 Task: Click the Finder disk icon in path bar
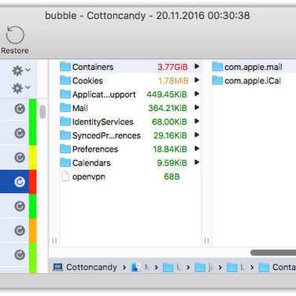[x=136, y=267]
